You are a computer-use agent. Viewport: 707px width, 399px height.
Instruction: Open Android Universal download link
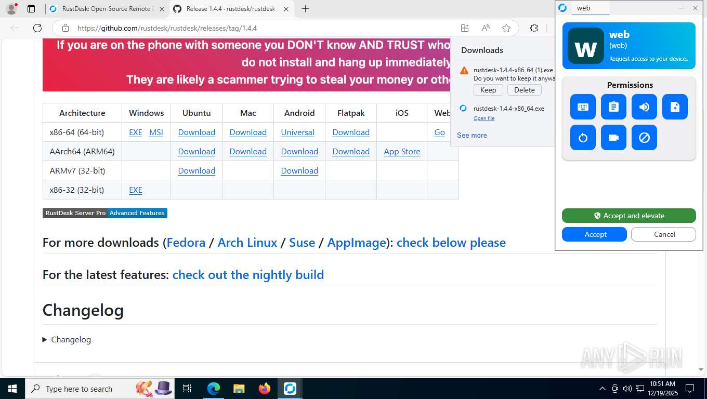pyautogui.click(x=297, y=132)
